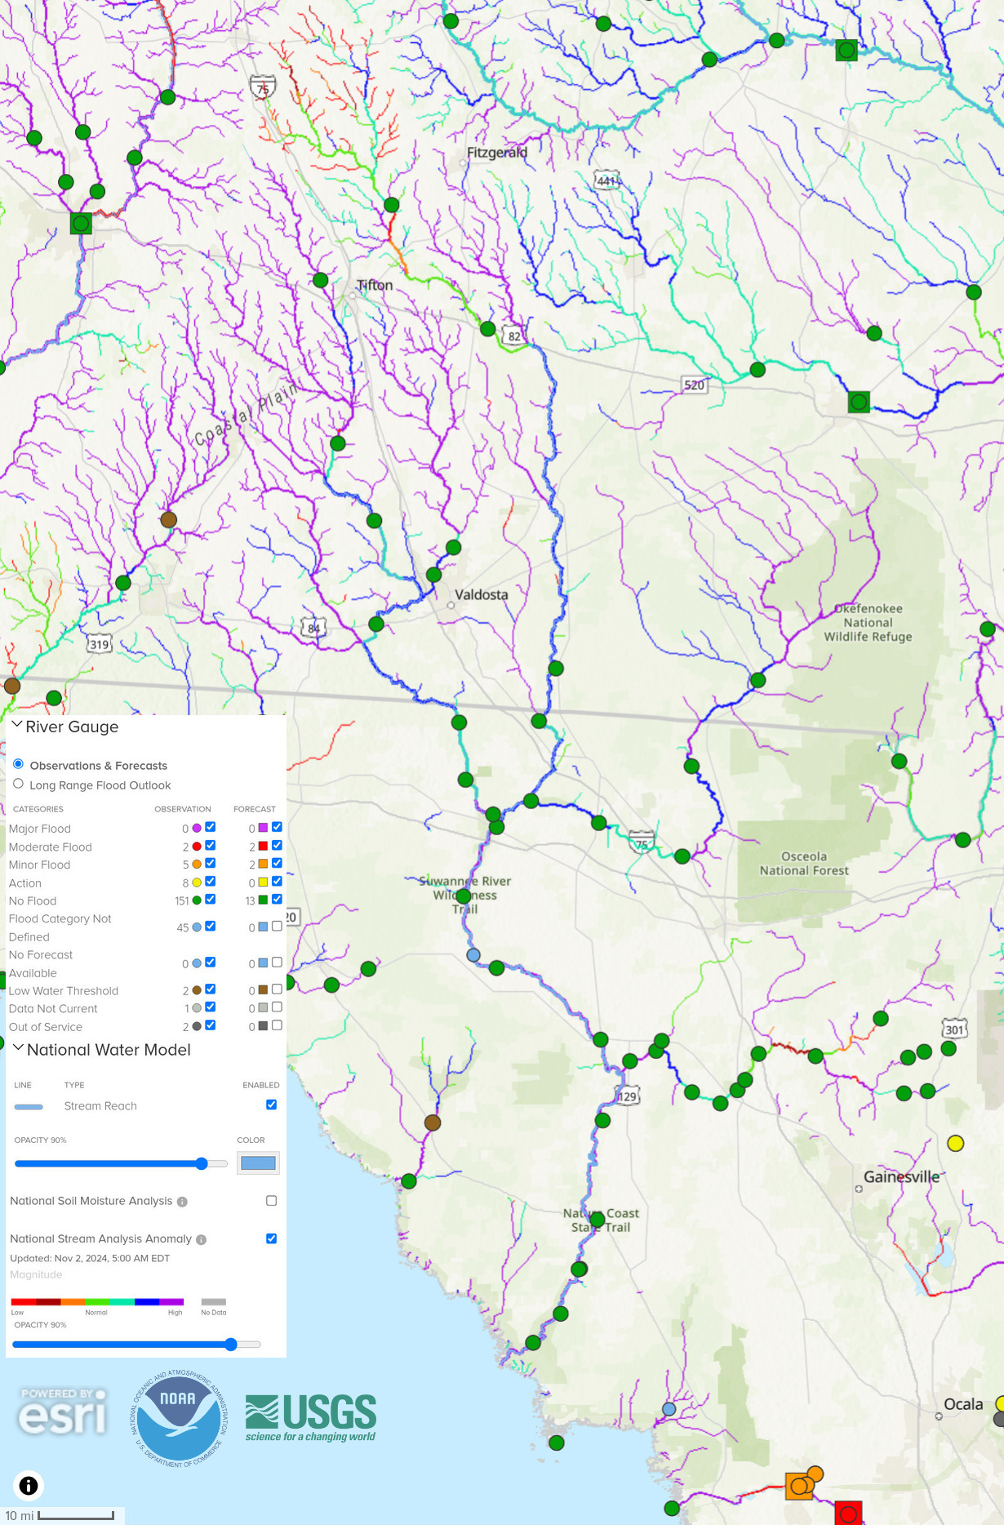The image size is (1004, 1525).
Task: Select brown gauge west of route 129 shield
Action: (x=433, y=1123)
